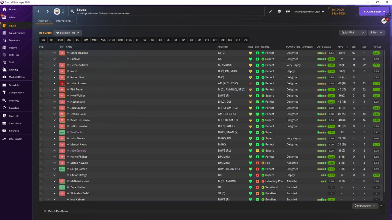Click the Social Feed button
Image resolution: width=392 pixels, height=220 pixels.
click(x=374, y=12)
